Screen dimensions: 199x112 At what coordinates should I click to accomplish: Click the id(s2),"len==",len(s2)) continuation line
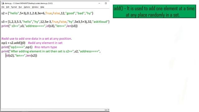click(x=21, y=56)
